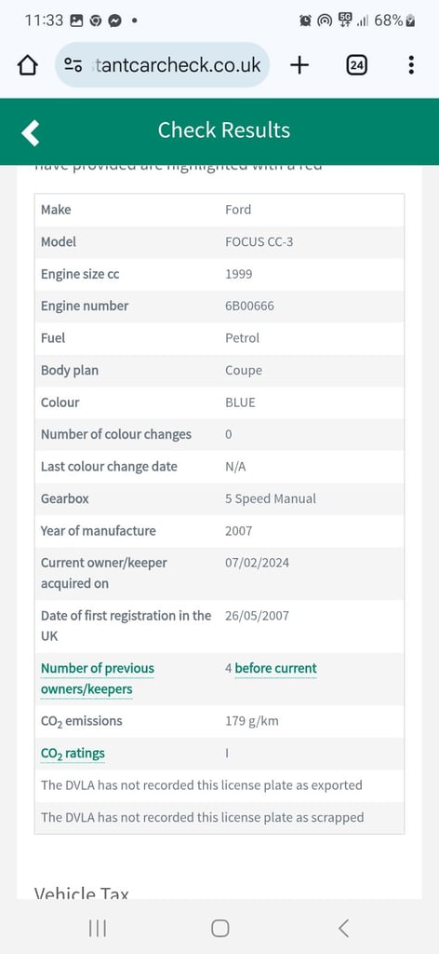Open the Chrome three-dot menu
439x954 pixels.
point(411,65)
